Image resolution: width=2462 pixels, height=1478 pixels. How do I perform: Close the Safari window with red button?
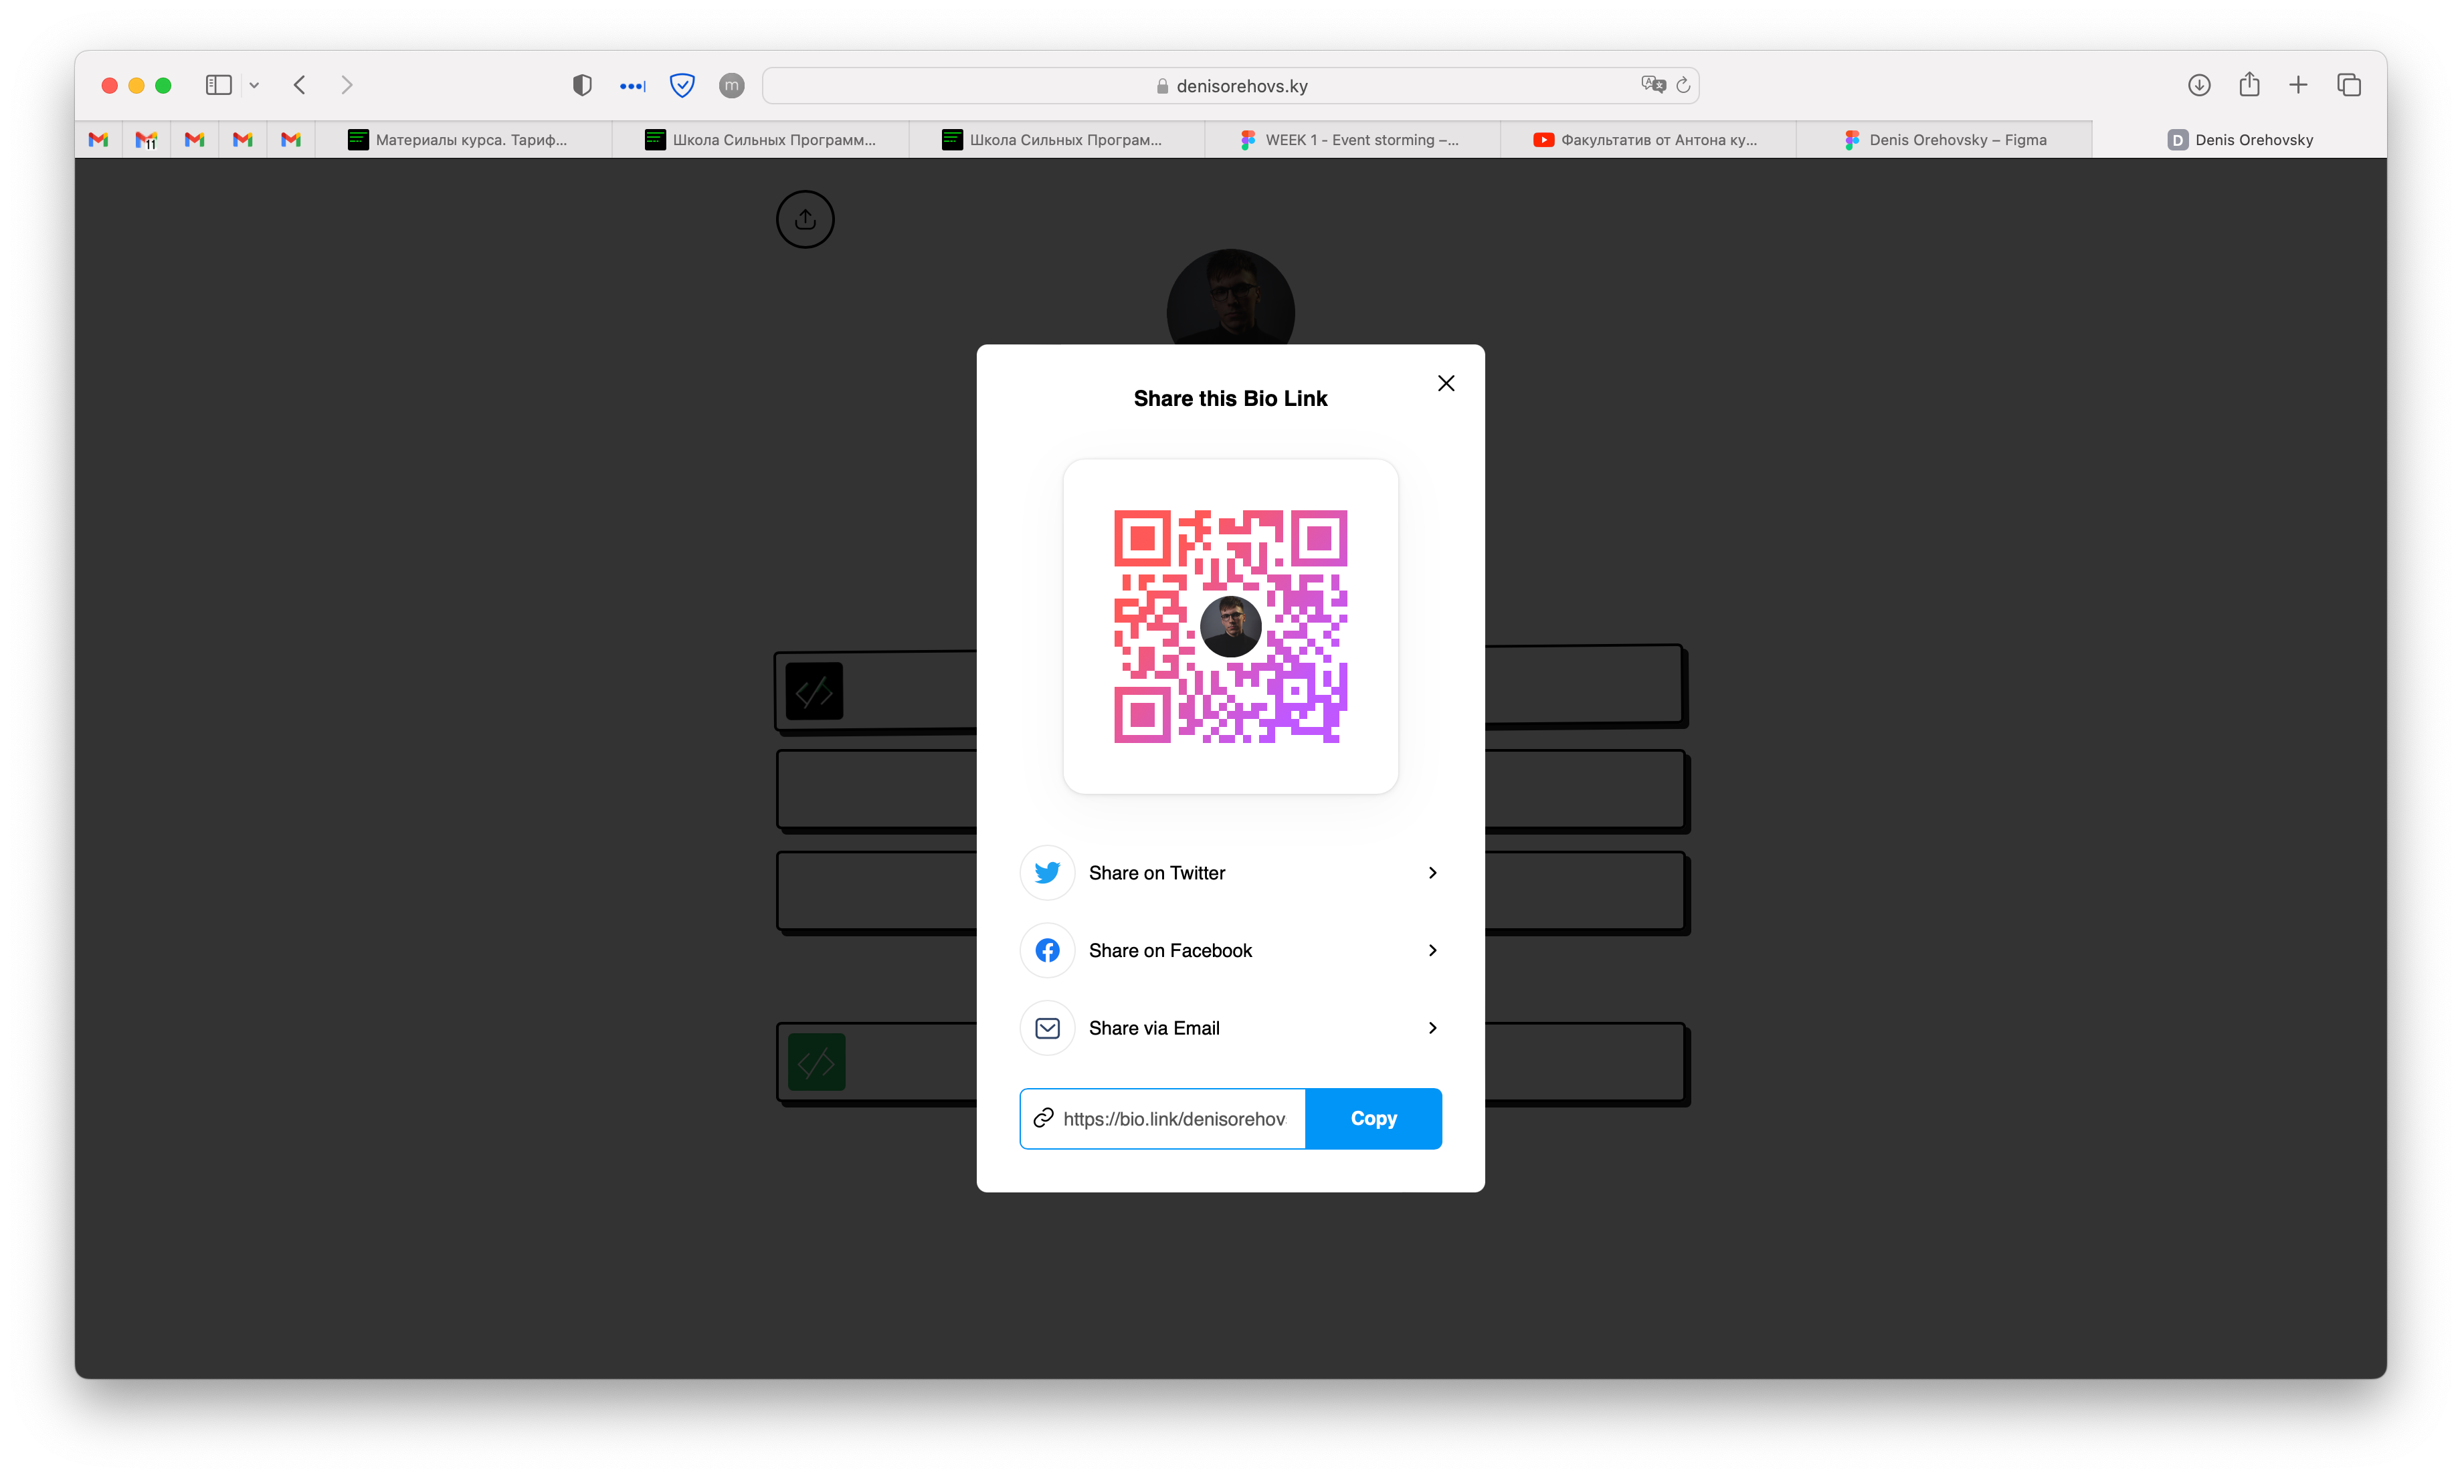(110, 86)
